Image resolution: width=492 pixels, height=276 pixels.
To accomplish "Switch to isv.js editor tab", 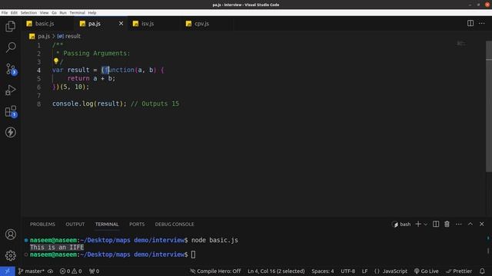I will coord(154,24).
